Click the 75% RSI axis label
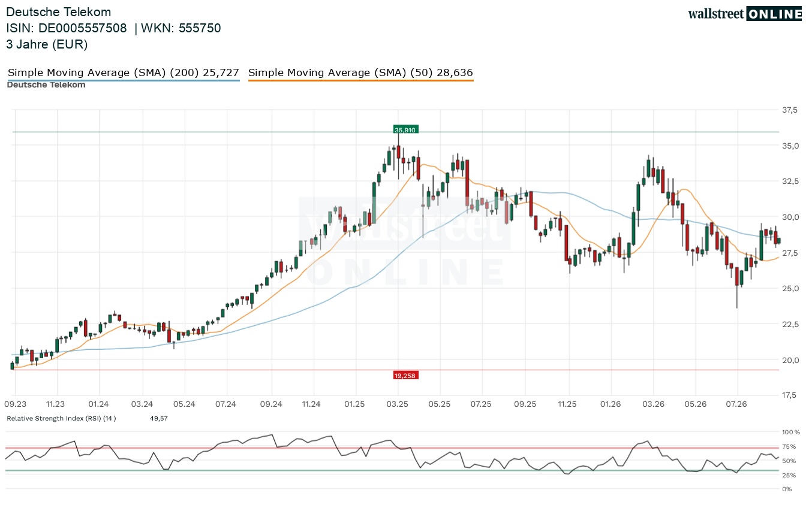Screen dimensions: 809x505 [x=789, y=446]
